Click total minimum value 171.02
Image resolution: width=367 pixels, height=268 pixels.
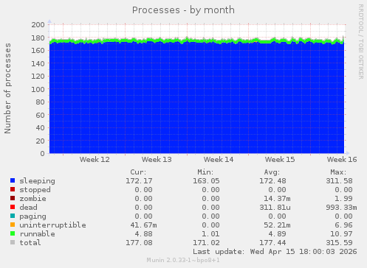[206, 243]
